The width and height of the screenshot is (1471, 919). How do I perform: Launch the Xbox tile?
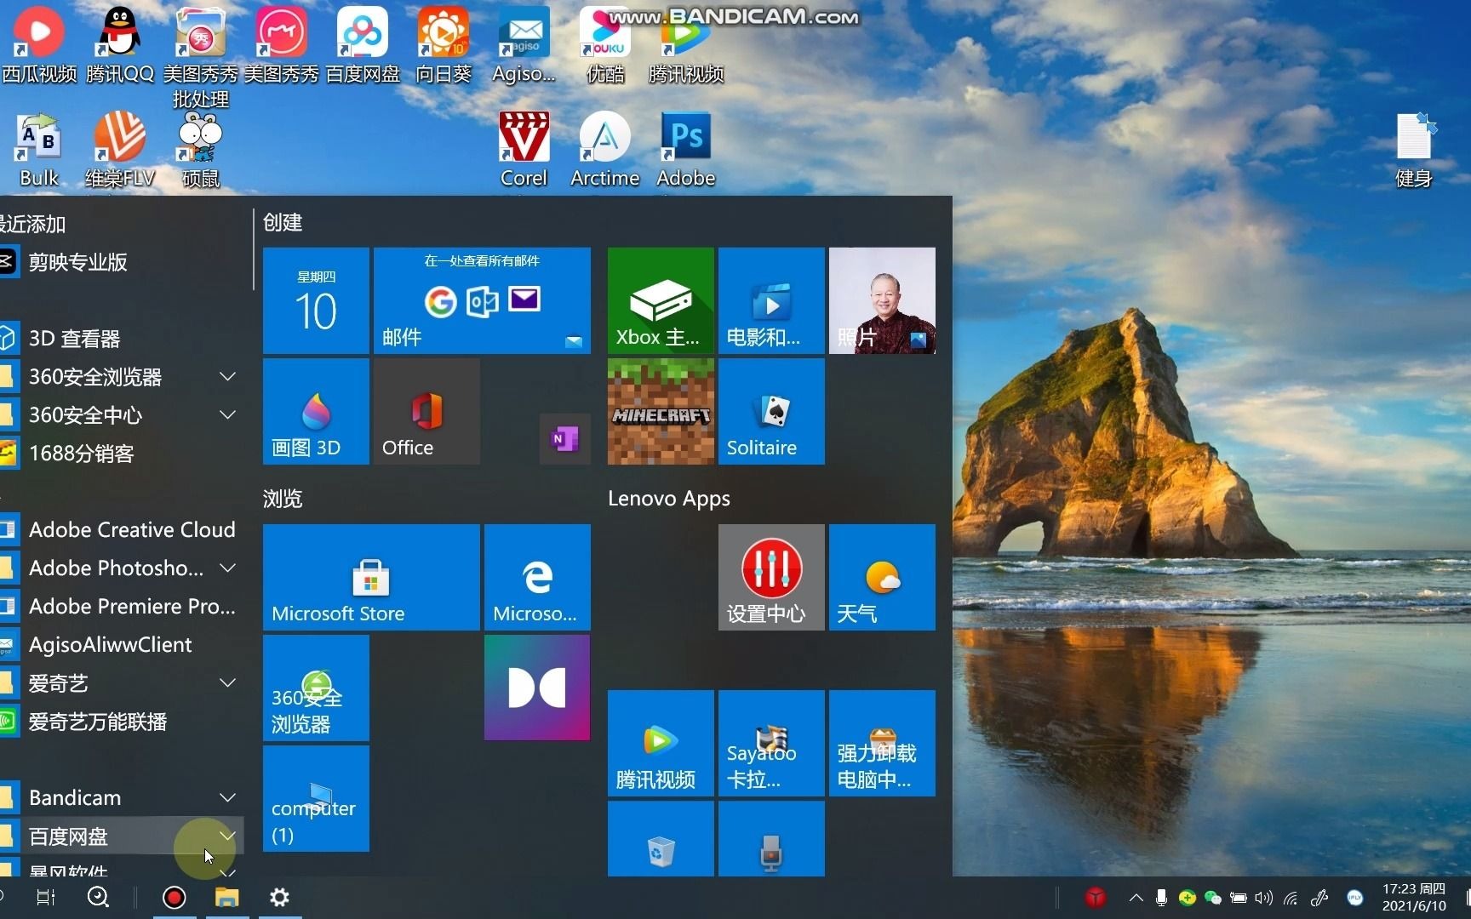coord(661,300)
